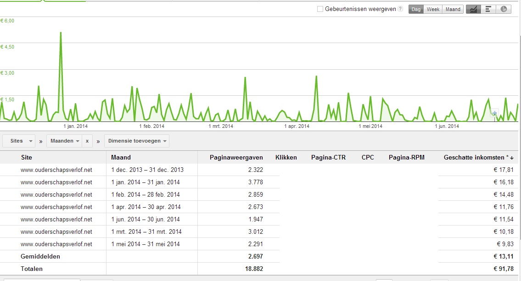The height and width of the screenshot is (281, 521).
Task: Sort by CPC column header
Action: click(x=368, y=158)
